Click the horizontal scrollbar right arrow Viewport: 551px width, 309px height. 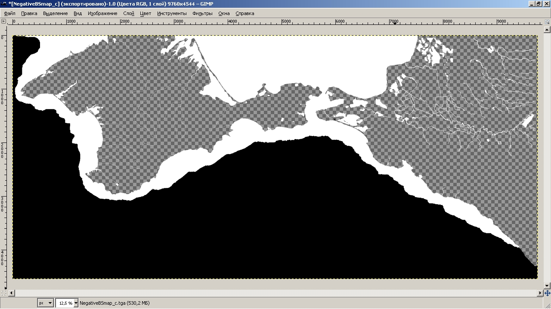click(x=540, y=293)
